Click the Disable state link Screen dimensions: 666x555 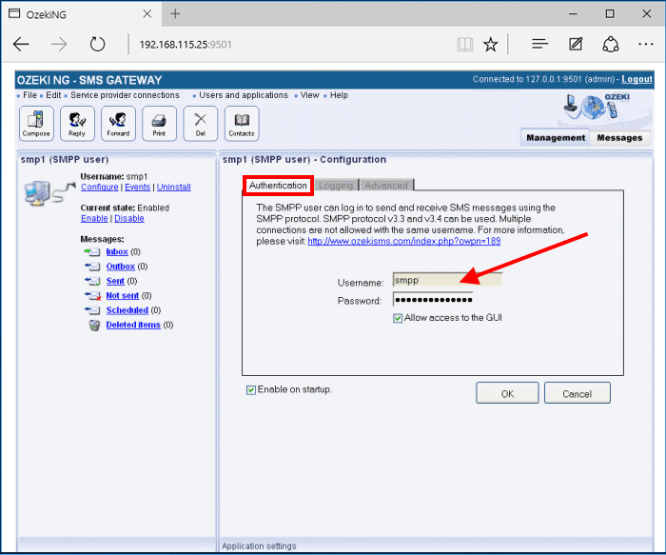point(129,218)
